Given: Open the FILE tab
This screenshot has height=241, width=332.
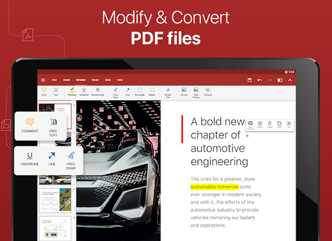Looking at the screenshot, I should [x=54, y=80].
